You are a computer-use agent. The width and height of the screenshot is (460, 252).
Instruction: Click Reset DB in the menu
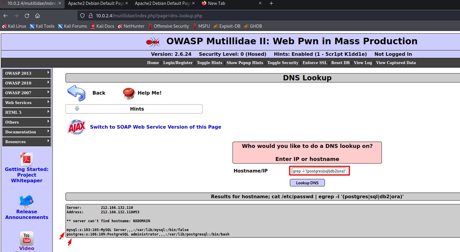point(340,63)
